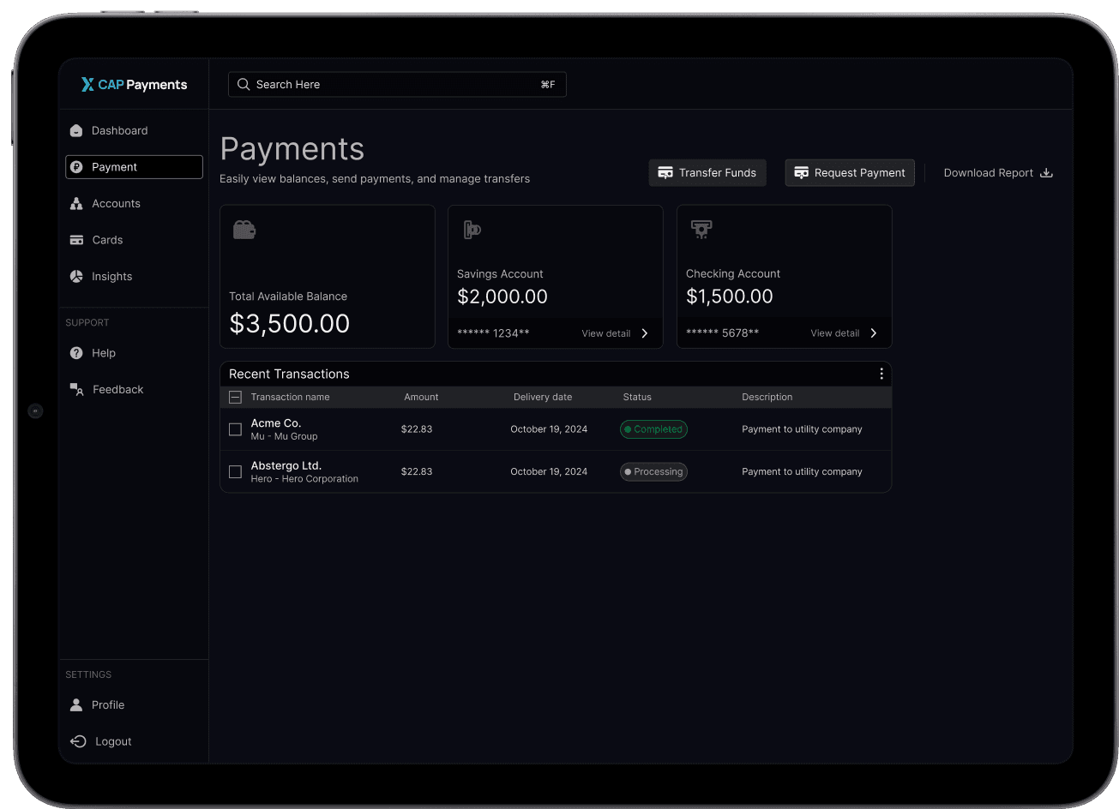Click the wallet icon on Total Available Balance card
The height and width of the screenshot is (809, 1119).
point(244,229)
